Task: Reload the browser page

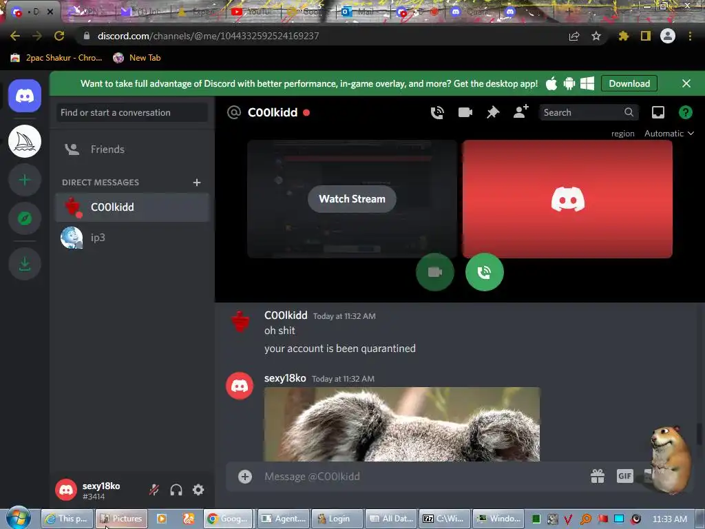Action: click(x=59, y=36)
